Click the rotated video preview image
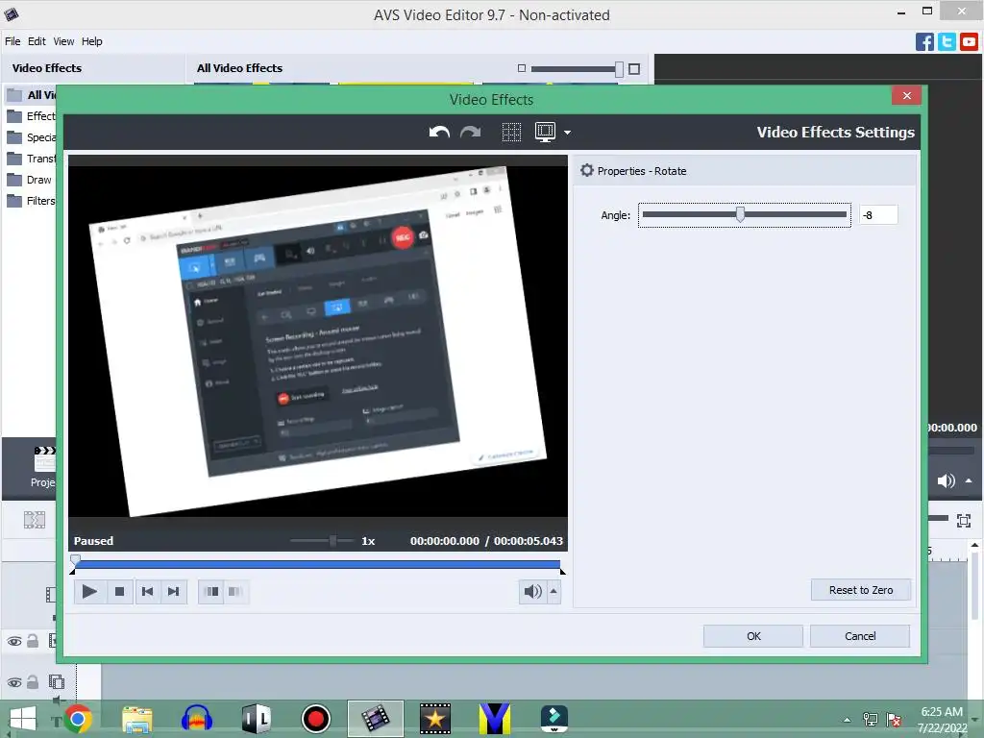The image size is (984, 738). pyautogui.click(x=317, y=341)
